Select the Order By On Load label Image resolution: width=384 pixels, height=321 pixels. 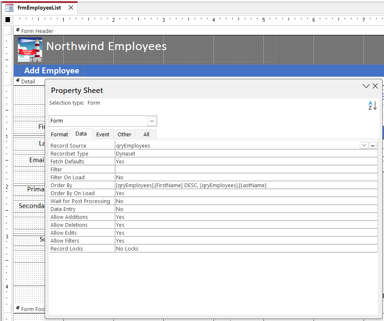click(x=72, y=193)
